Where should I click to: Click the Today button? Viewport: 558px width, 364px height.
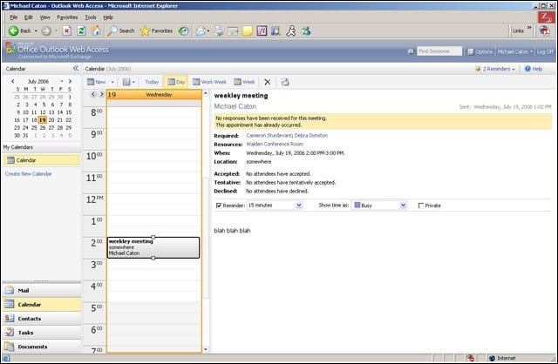[152, 82]
